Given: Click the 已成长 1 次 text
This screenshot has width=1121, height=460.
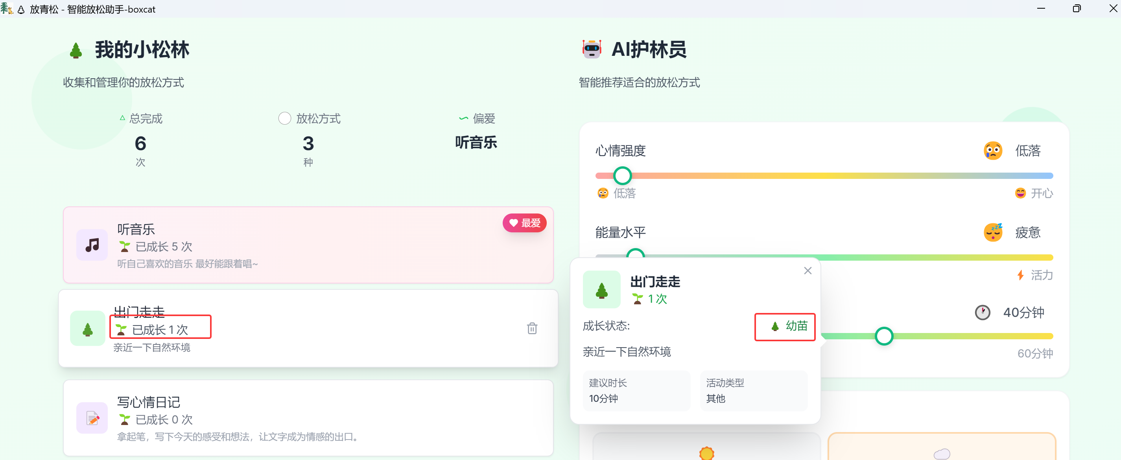Looking at the screenshot, I should pyautogui.click(x=160, y=330).
